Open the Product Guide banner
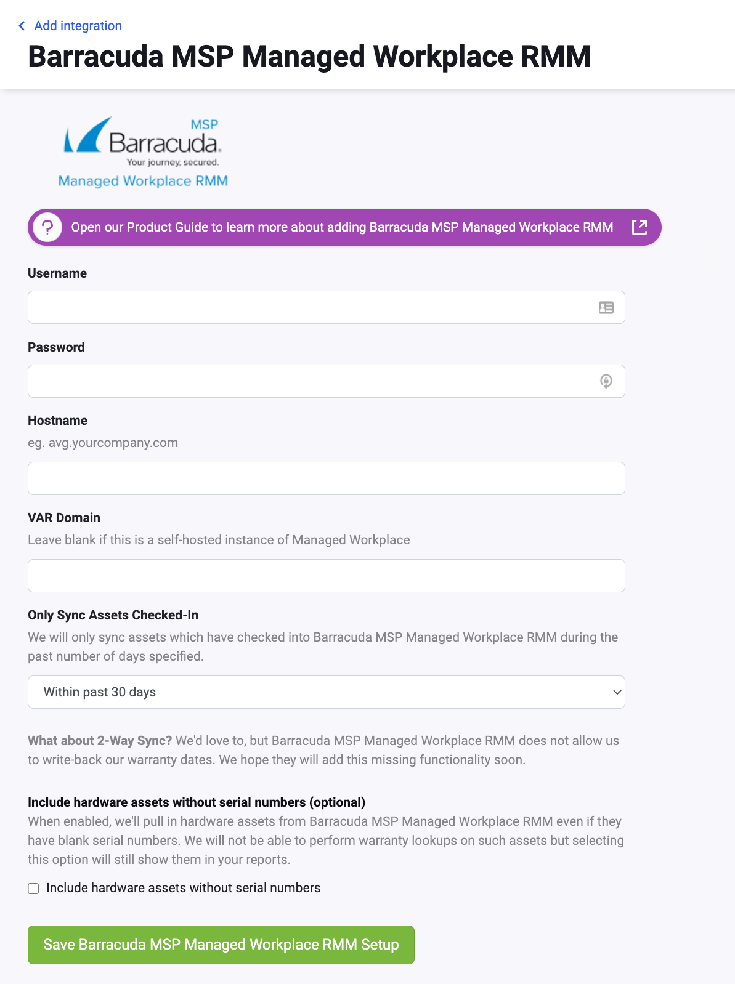 pyautogui.click(x=343, y=227)
